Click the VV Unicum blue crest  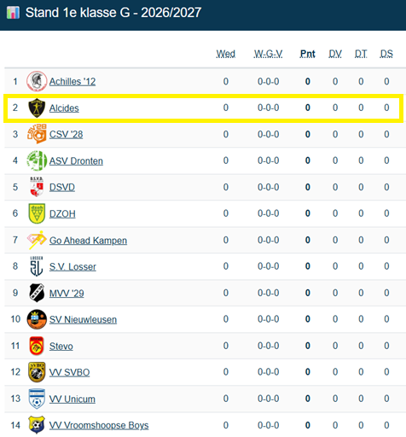(x=37, y=399)
